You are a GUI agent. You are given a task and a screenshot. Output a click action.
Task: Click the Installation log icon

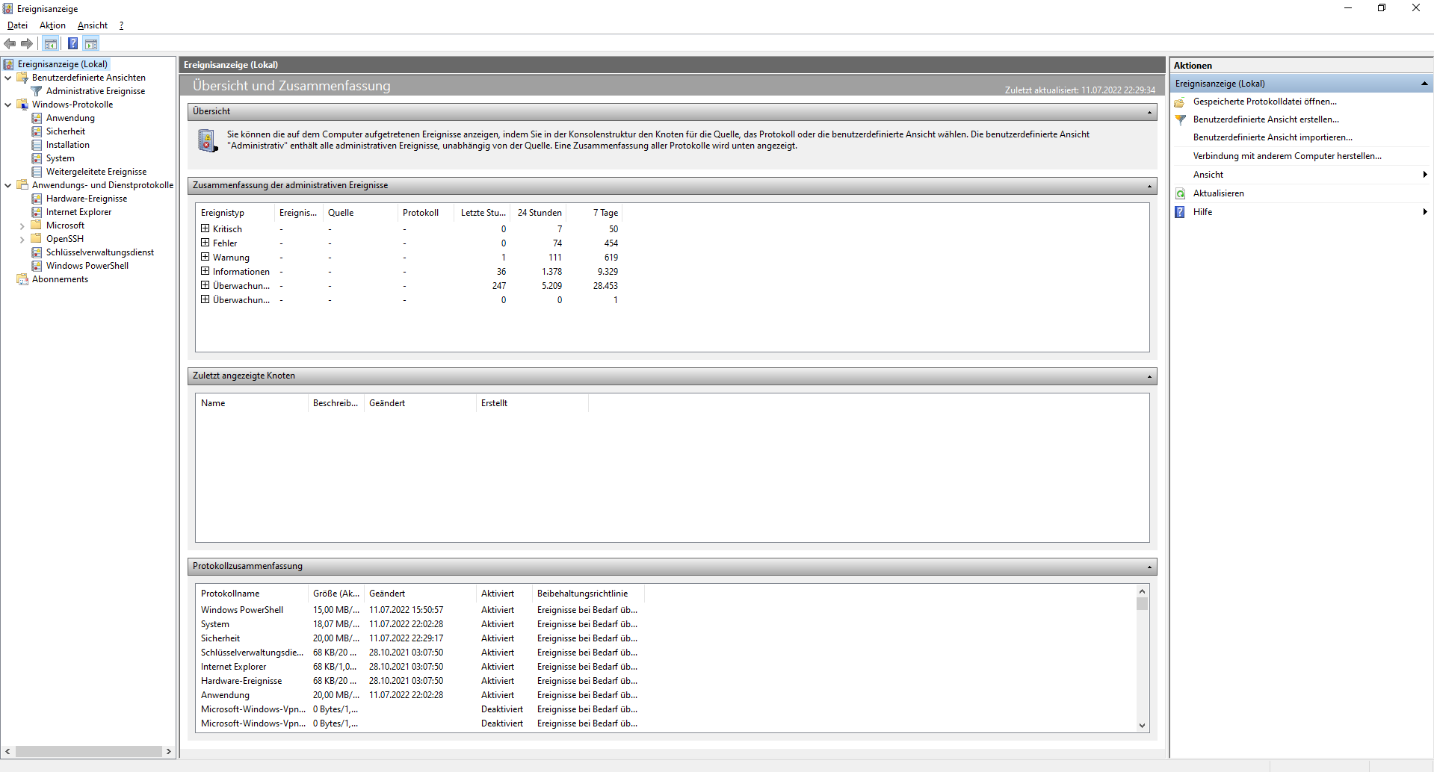[x=37, y=145]
